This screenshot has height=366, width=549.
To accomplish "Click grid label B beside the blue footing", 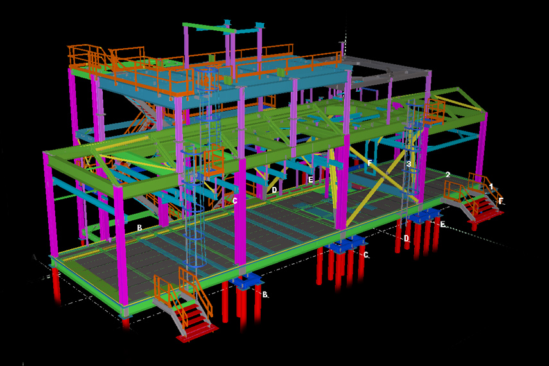I will point(265,294).
